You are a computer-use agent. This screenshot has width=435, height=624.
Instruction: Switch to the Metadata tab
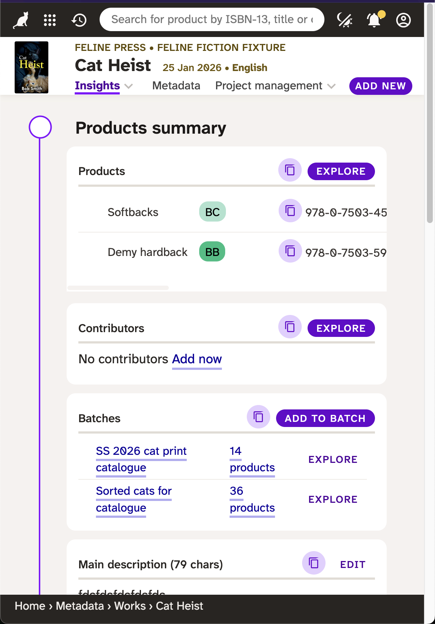pos(176,86)
